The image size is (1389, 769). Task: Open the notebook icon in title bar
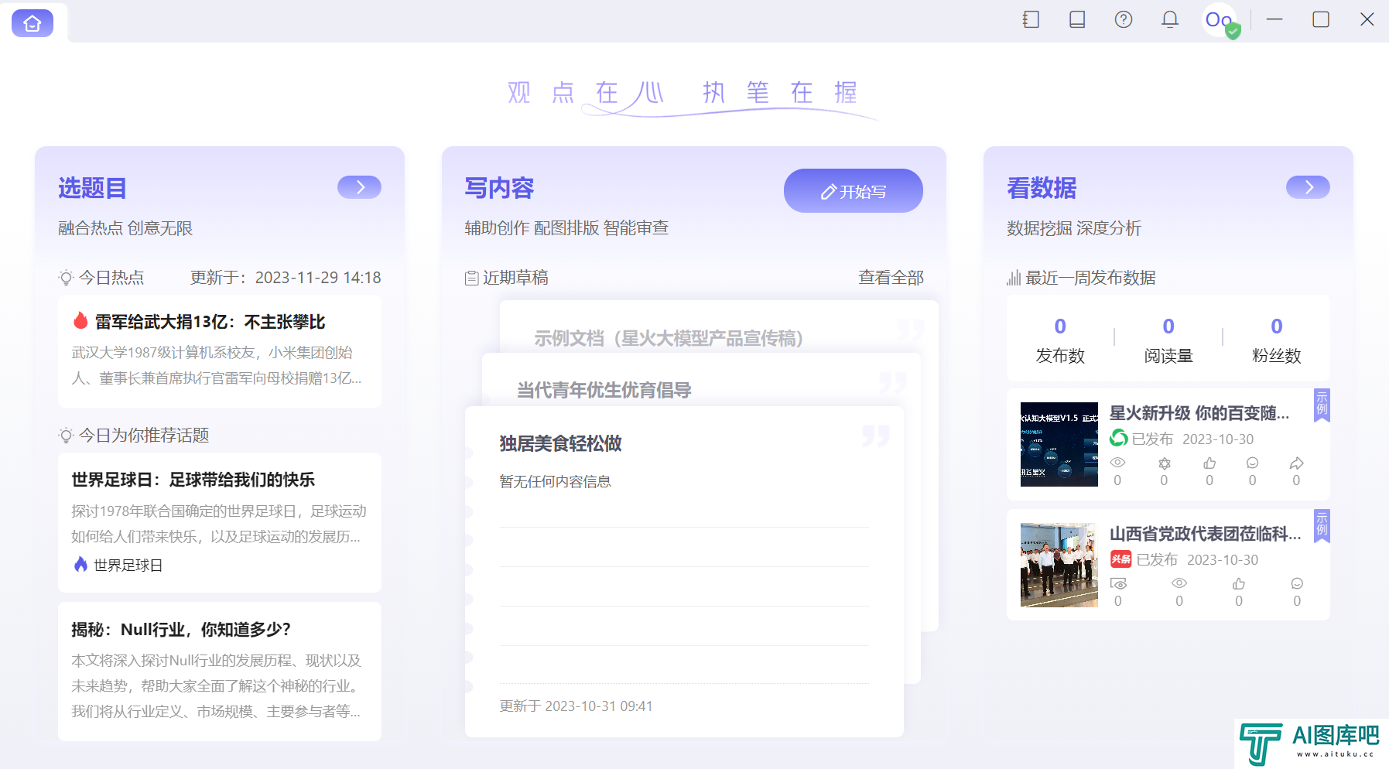[1030, 19]
